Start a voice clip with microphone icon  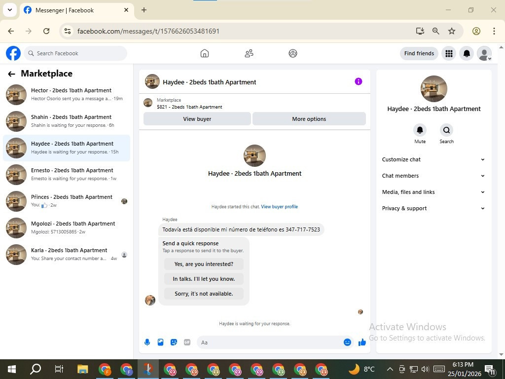tap(147, 342)
